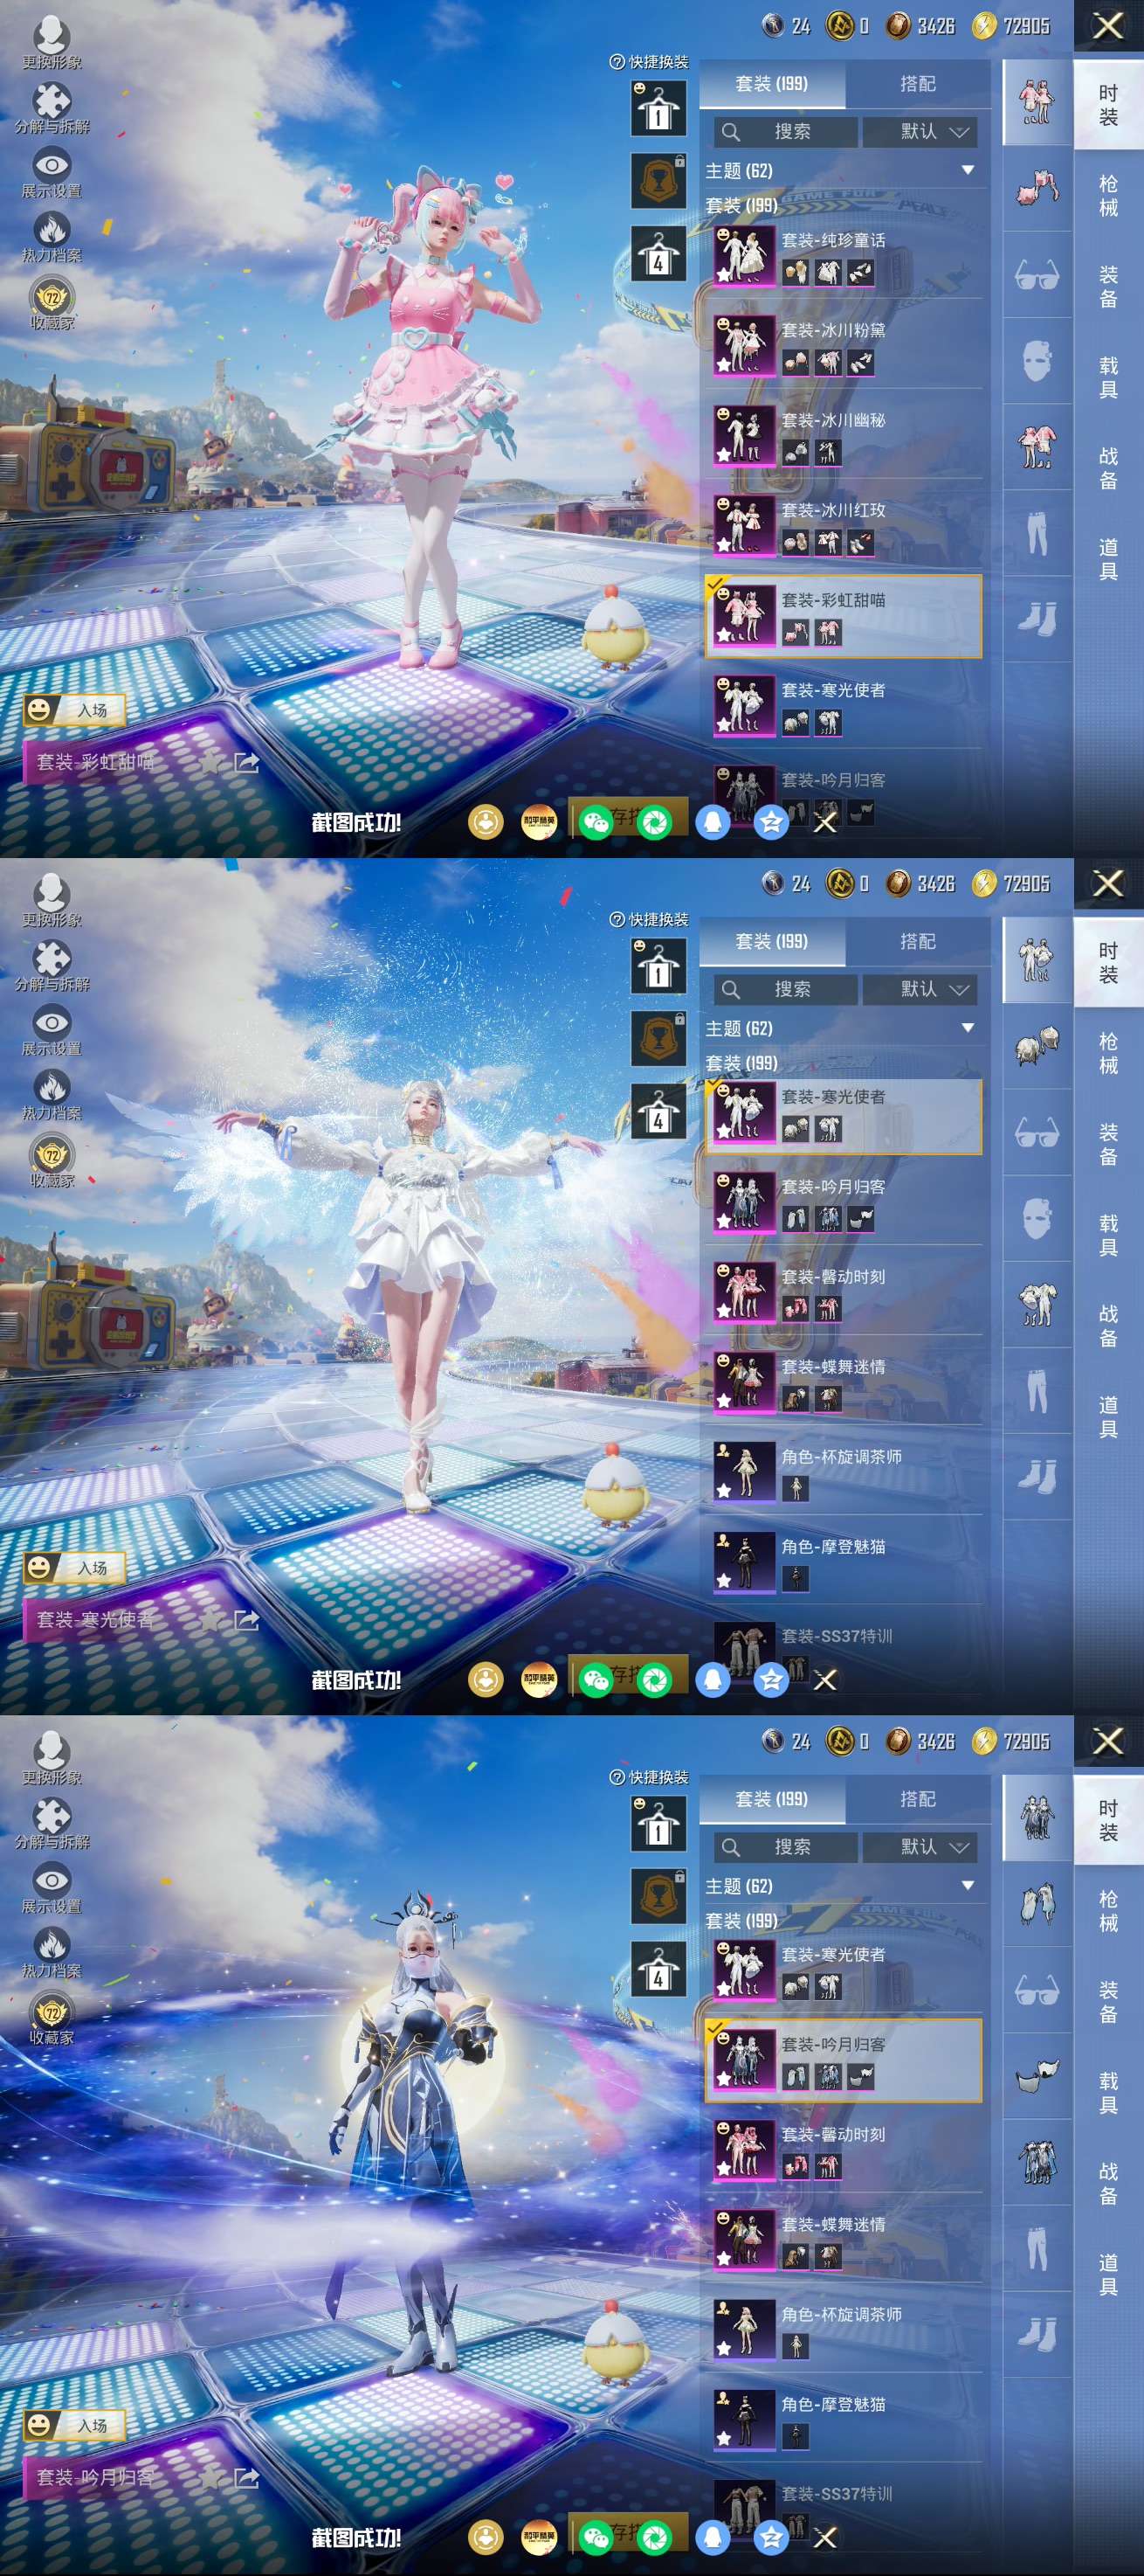The image size is (1144, 2576).
Task: Tap locked trophy wardrobe slot on 彩虹甜喵 screen
Action: [658, 180]
